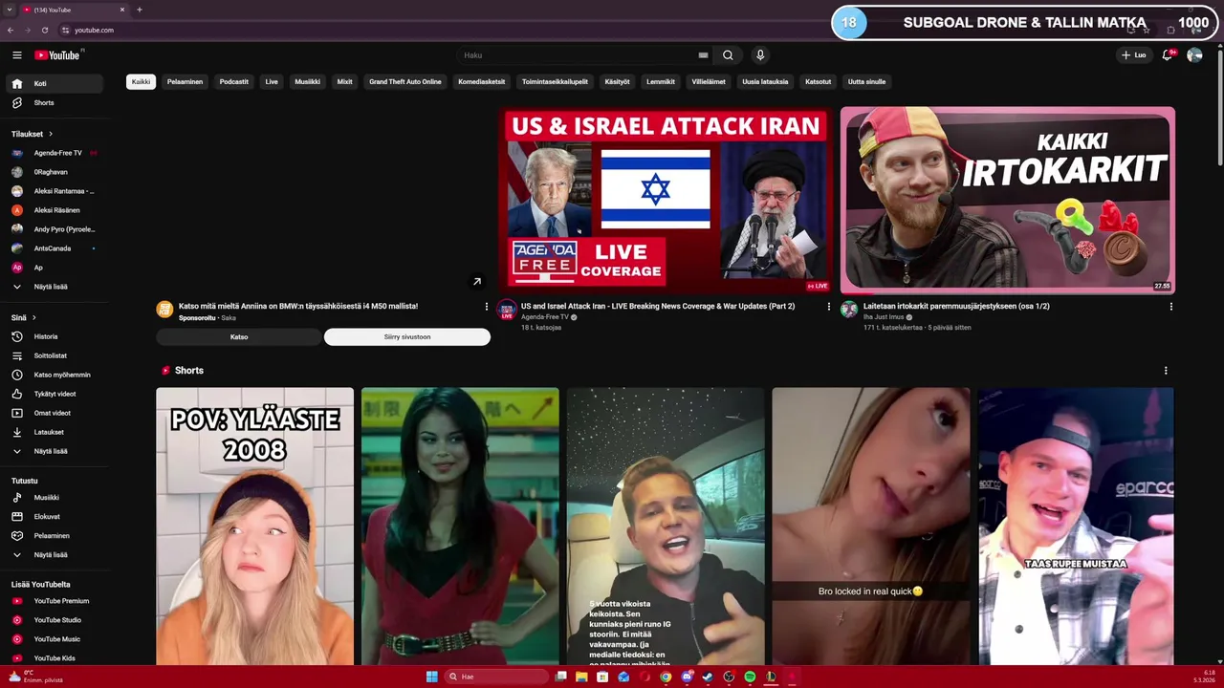Open Lataukset downloads

pyautogui.click(x=53, y=432)
